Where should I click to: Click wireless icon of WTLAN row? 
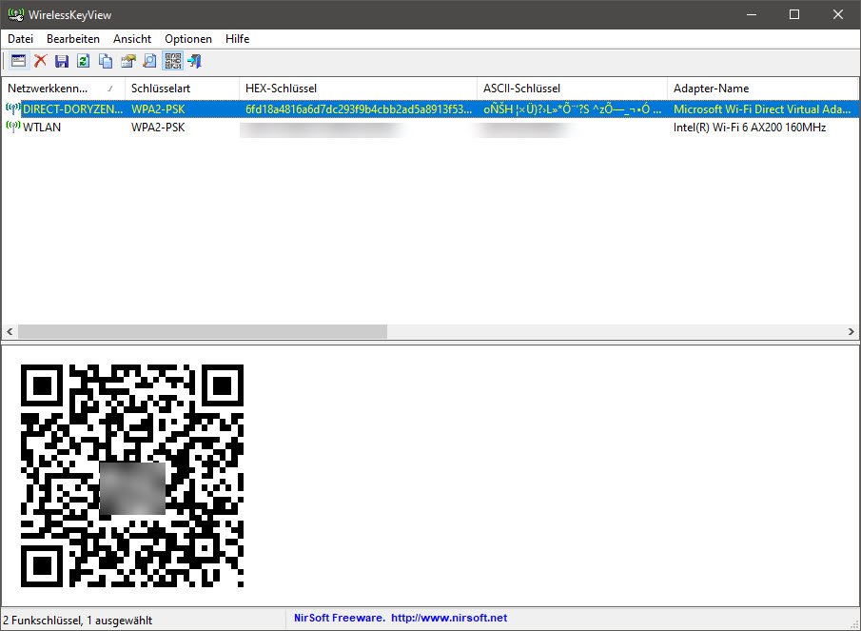(12, 127)
